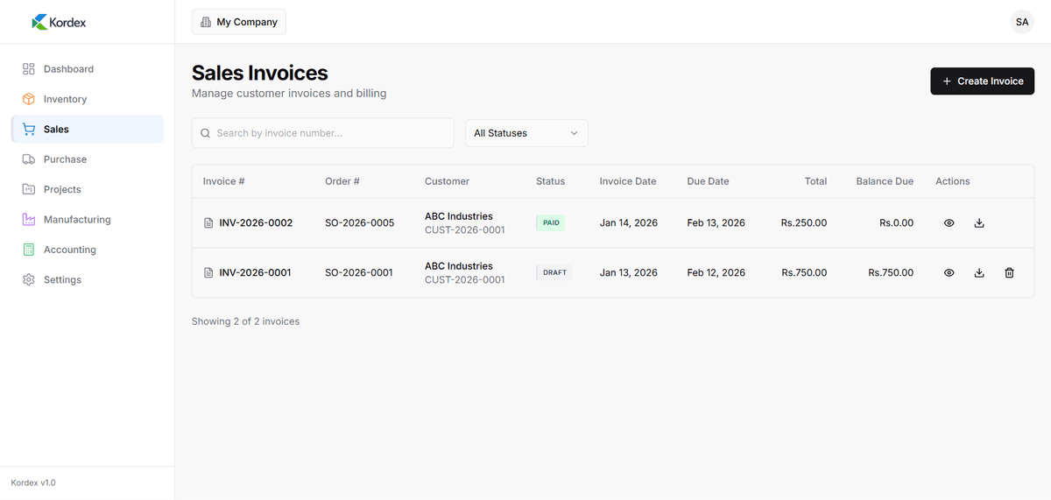This screenshot has width=1051, height=500.
Task: Click the Sales Invoices page heading
Action: (x=260, y=73)
